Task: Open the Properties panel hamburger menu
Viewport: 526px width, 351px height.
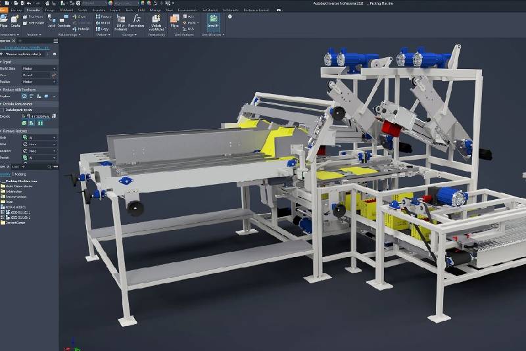Action: (56, 41)
